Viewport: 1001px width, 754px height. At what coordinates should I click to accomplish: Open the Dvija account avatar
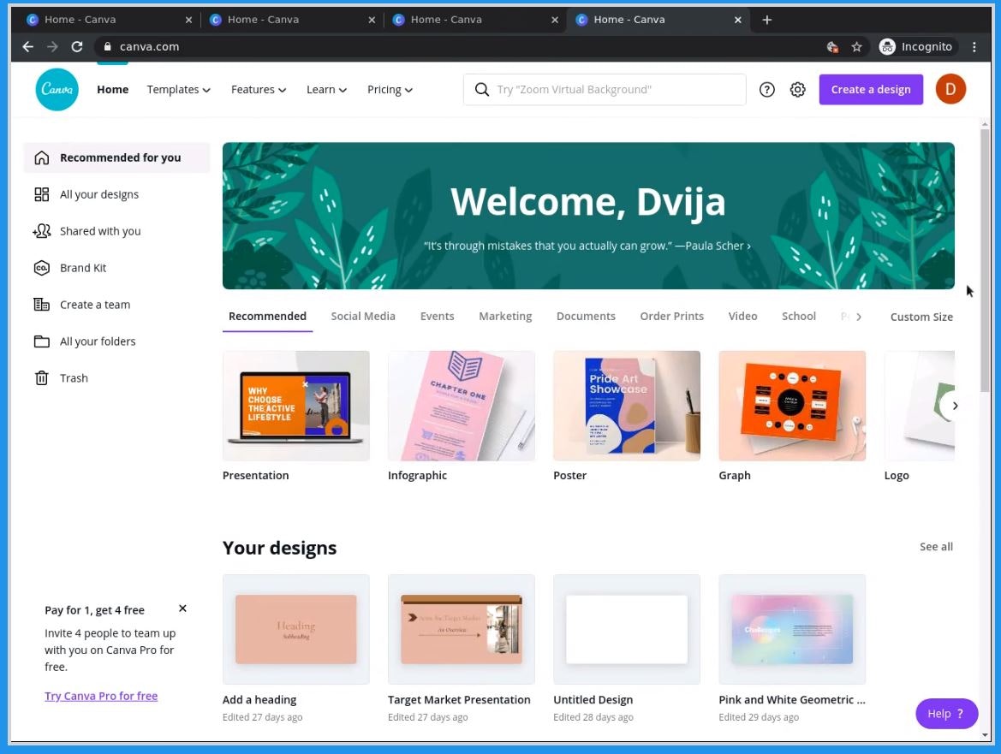[x=950, y=88]
